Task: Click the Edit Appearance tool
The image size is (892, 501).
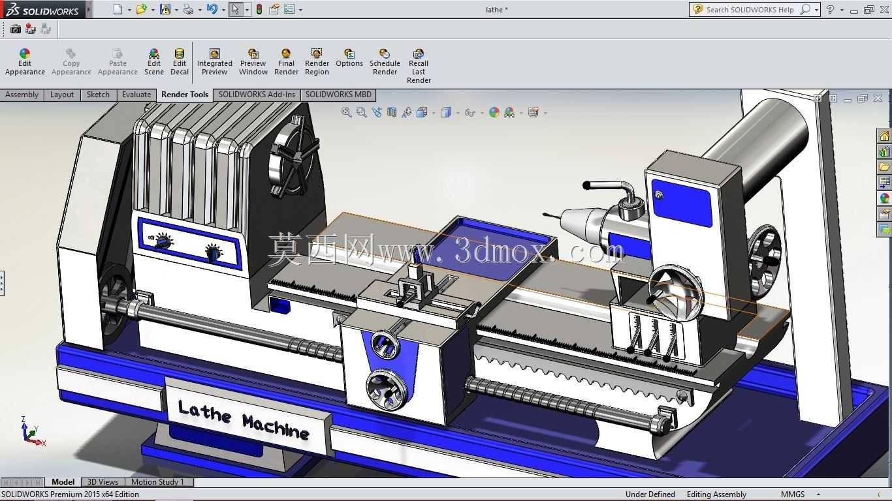Action: tap(25, 63)
